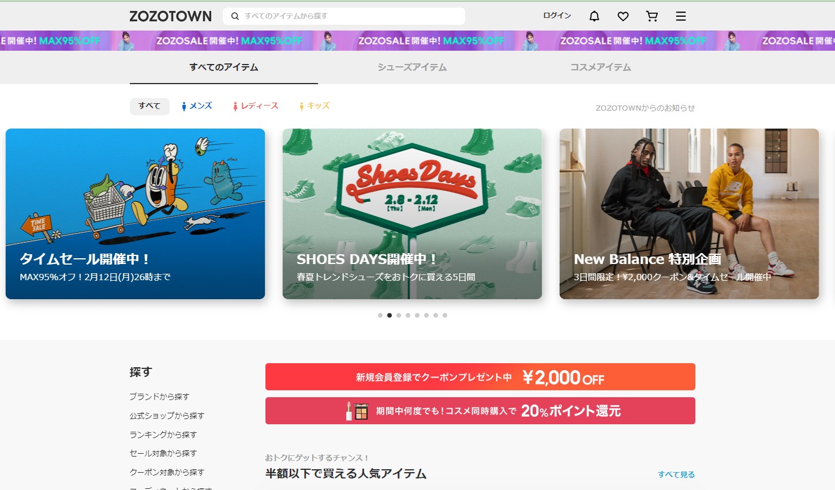Switch to コスメアイテム tab
This screenshot has width=835, height=490.
coord(601,67)
